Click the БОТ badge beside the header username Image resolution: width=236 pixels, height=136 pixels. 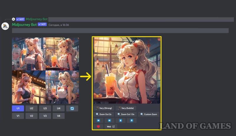(x=42, y=24)
